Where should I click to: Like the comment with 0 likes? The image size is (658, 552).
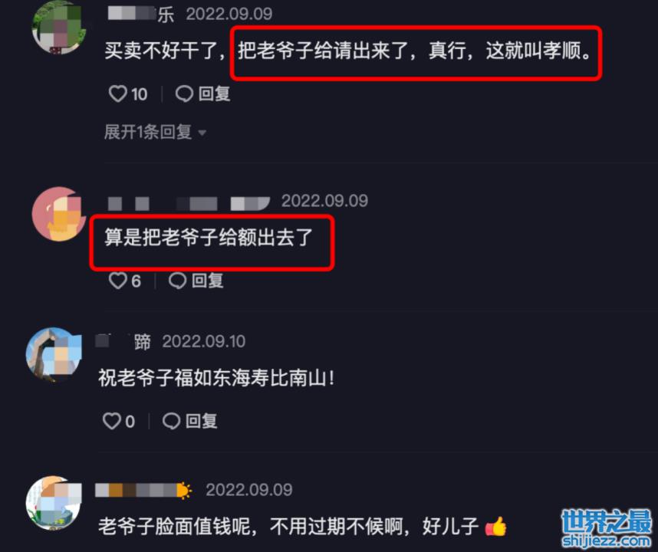pos(112,421)
